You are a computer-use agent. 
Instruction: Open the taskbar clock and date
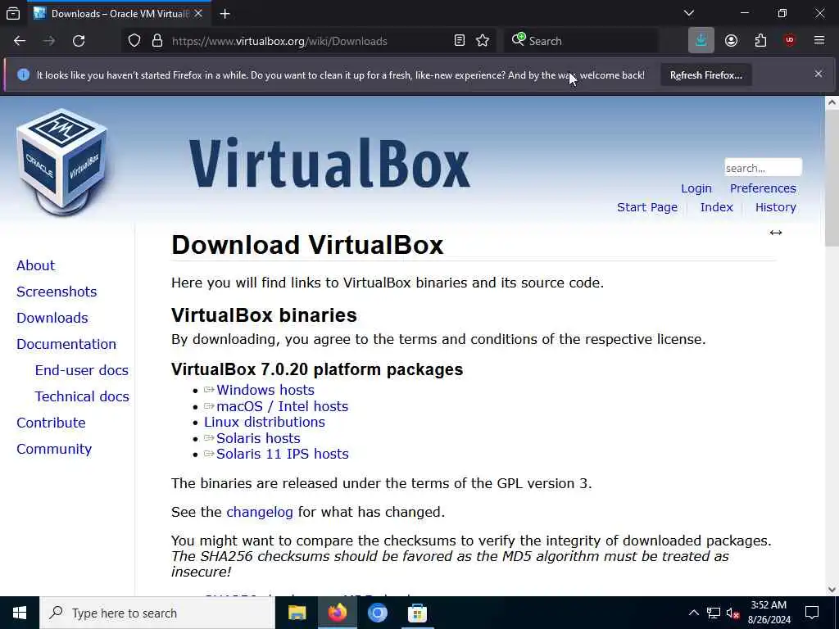(x=769, y=613)
